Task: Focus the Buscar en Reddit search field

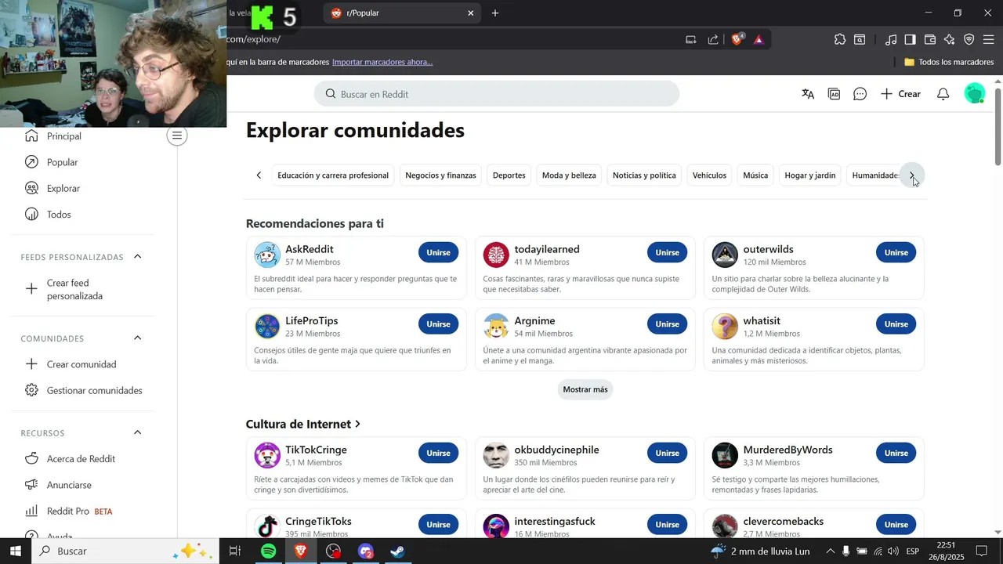Action: [497, 94]
